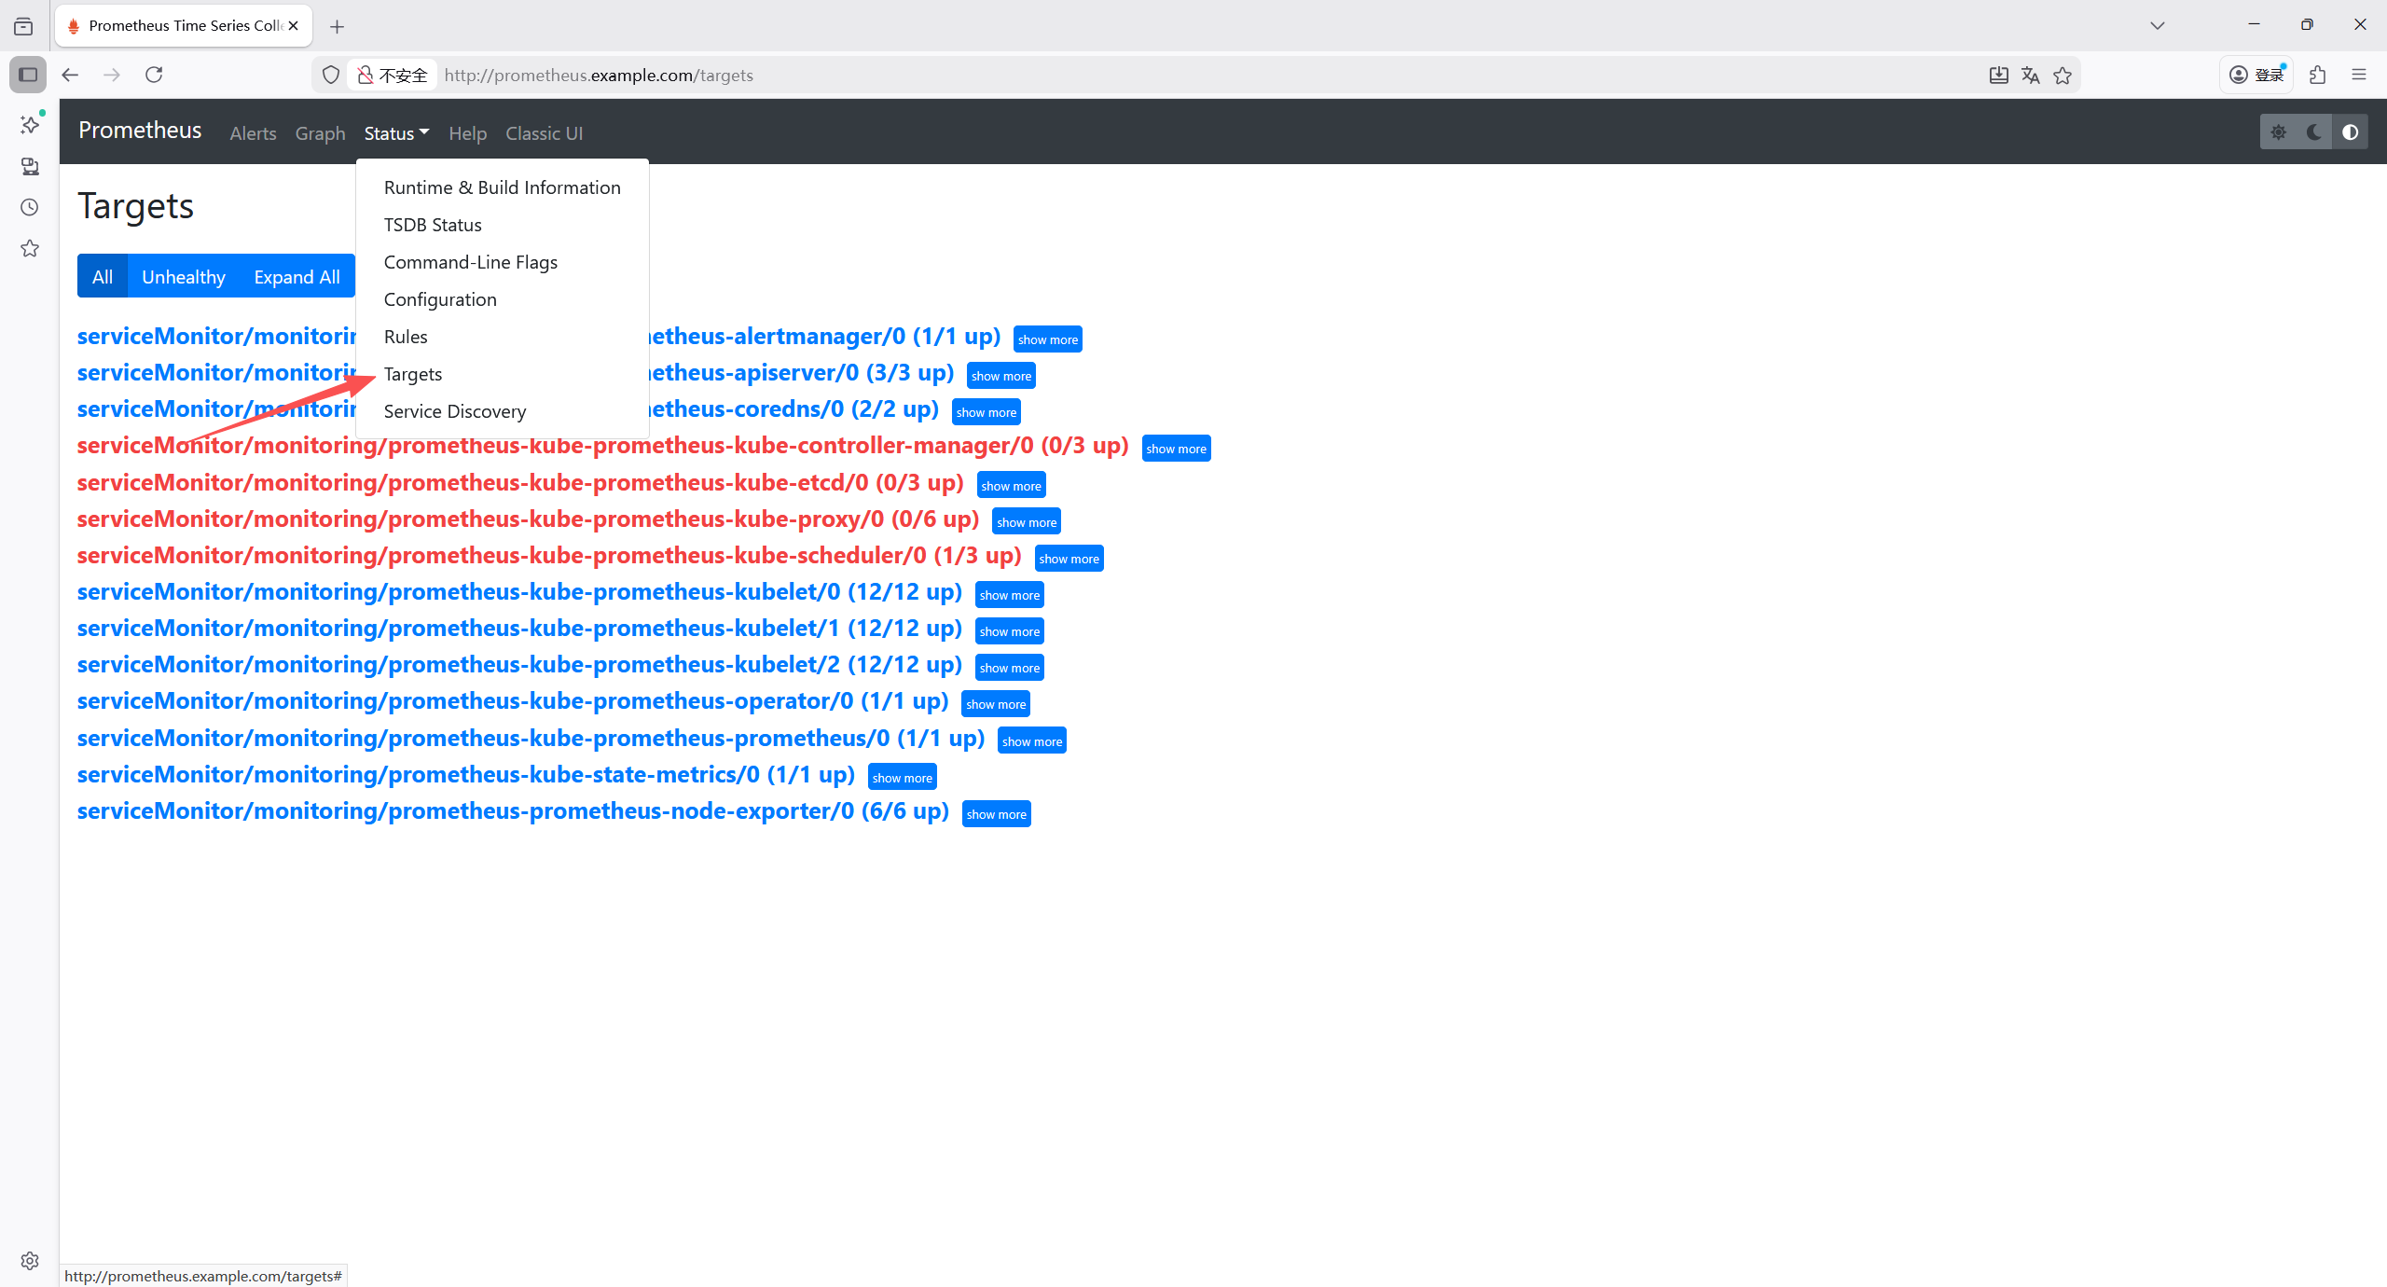Show more for kube-etcd targets
The height and width of the screenshot is (1287, 2387).
1011,486
